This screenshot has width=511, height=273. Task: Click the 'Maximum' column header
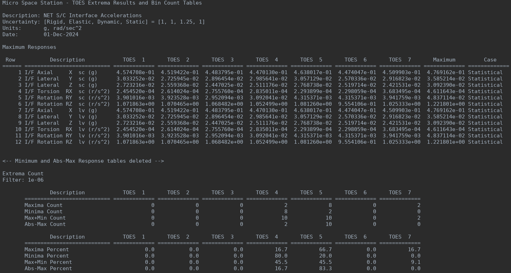[x=444, y=60]
